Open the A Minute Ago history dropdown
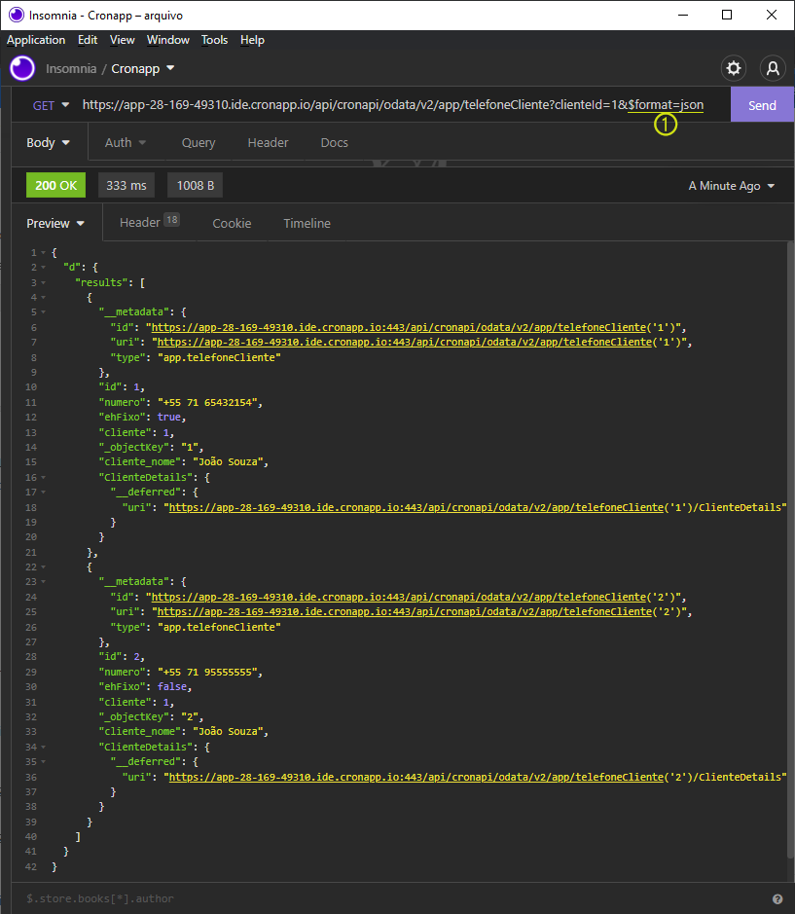 click(732, 186)
